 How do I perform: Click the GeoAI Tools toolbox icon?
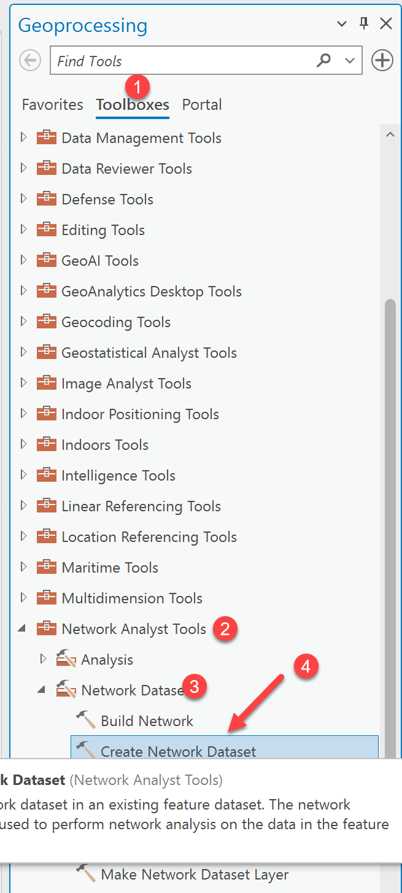tap(47, 260)
